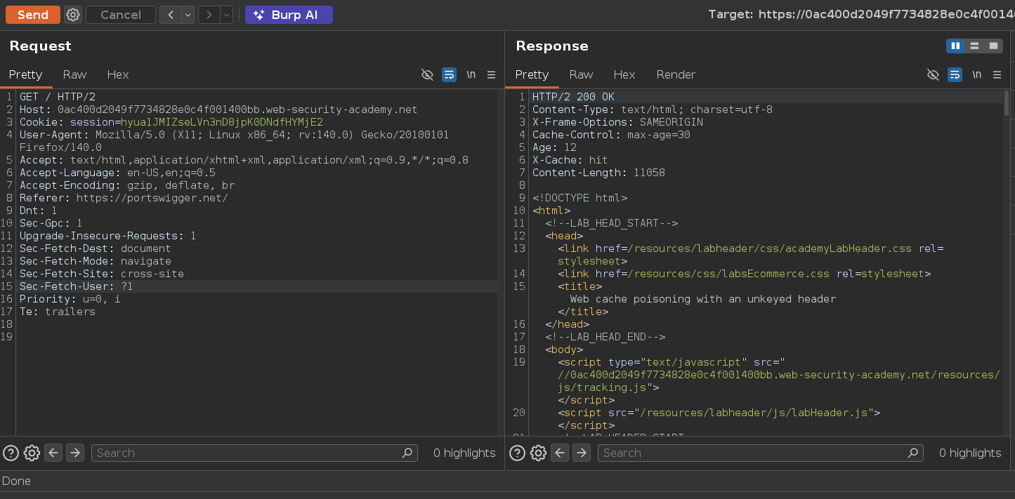Open Request search settings gear

tap(32, 453)
